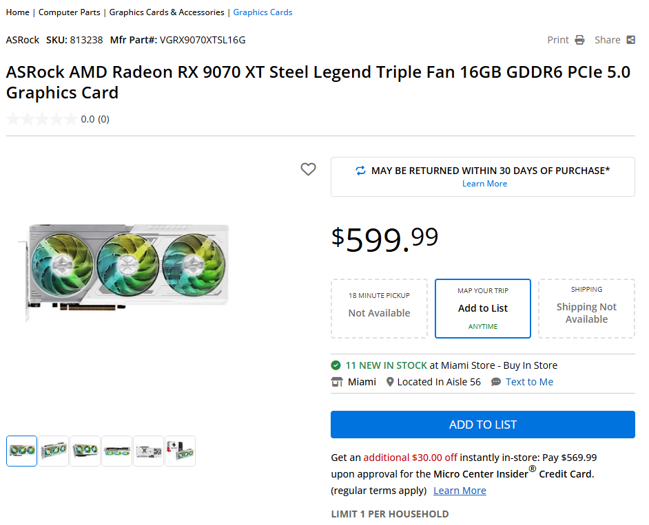Click the return policy arrows icon
649x525 pixels.
(x=360, y=171)
